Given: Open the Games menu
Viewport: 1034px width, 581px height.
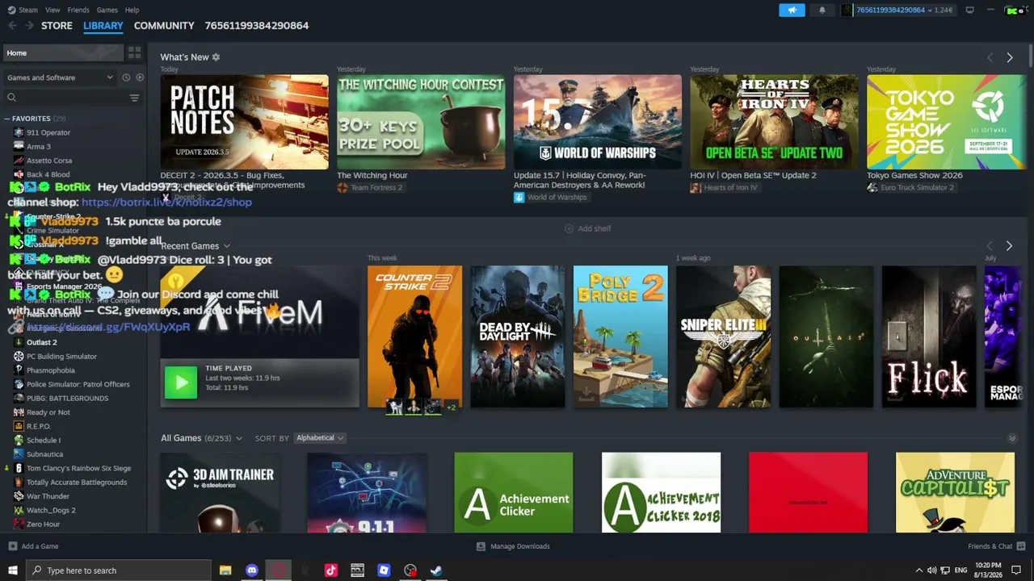Looking at the screenshot, I should [x=107, y=10].
